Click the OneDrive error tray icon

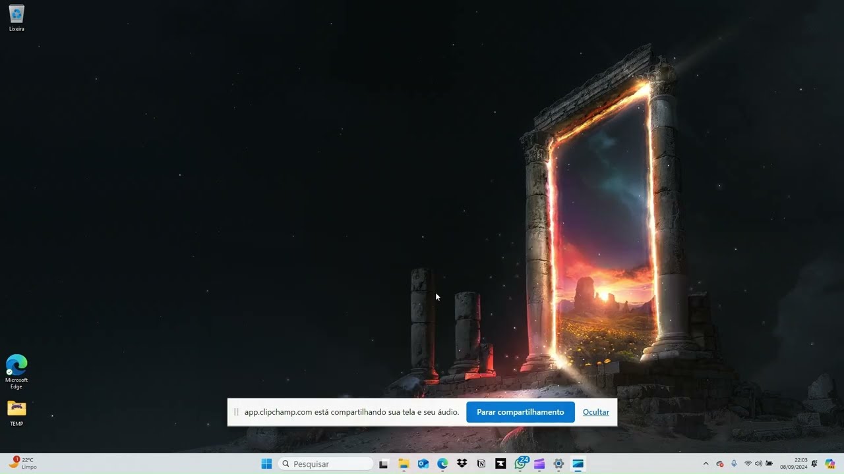(x=720, y=464)
